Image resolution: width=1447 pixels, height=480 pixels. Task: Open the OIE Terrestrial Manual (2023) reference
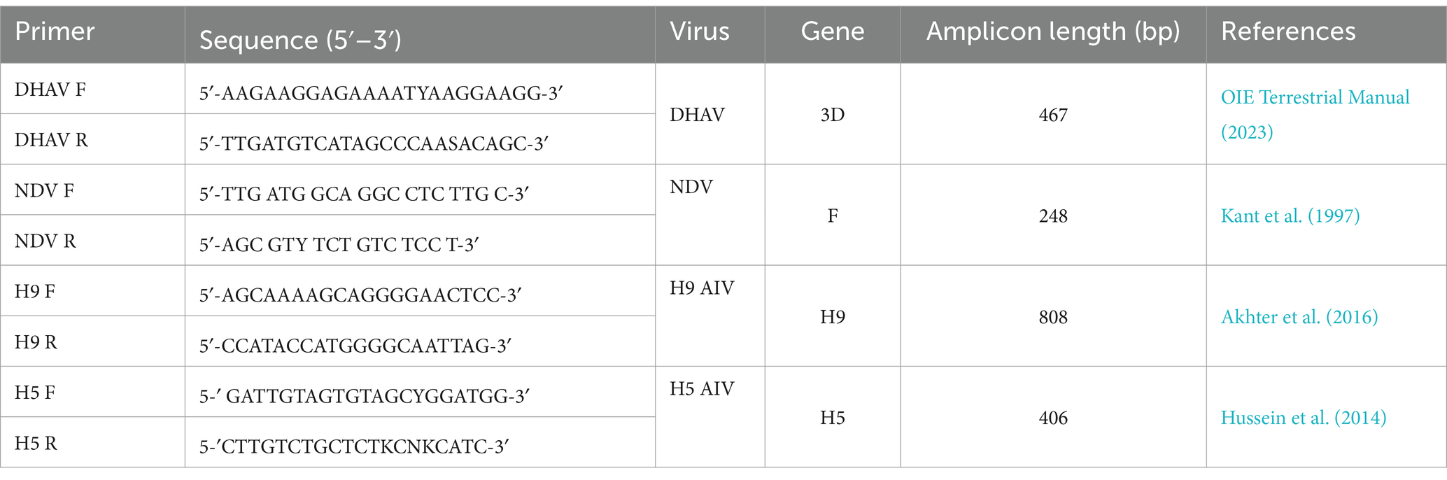pos(1315,114)
